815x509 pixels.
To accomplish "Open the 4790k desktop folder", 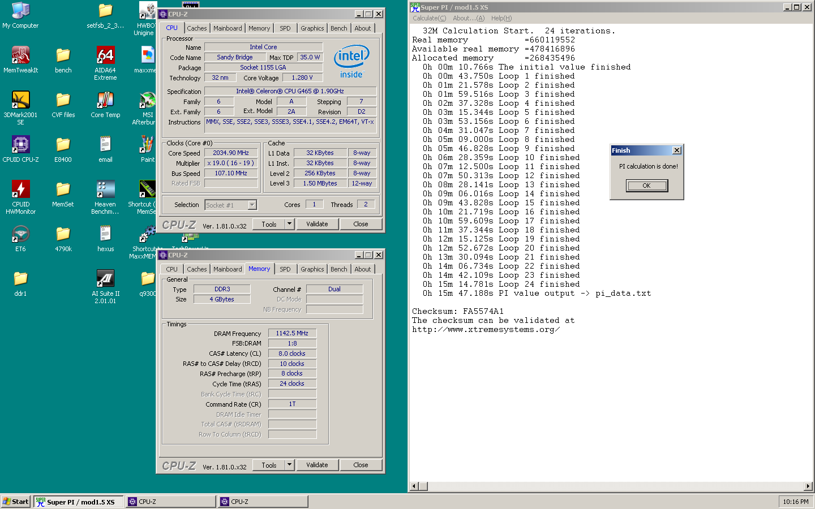I will (x=63, y=239).
